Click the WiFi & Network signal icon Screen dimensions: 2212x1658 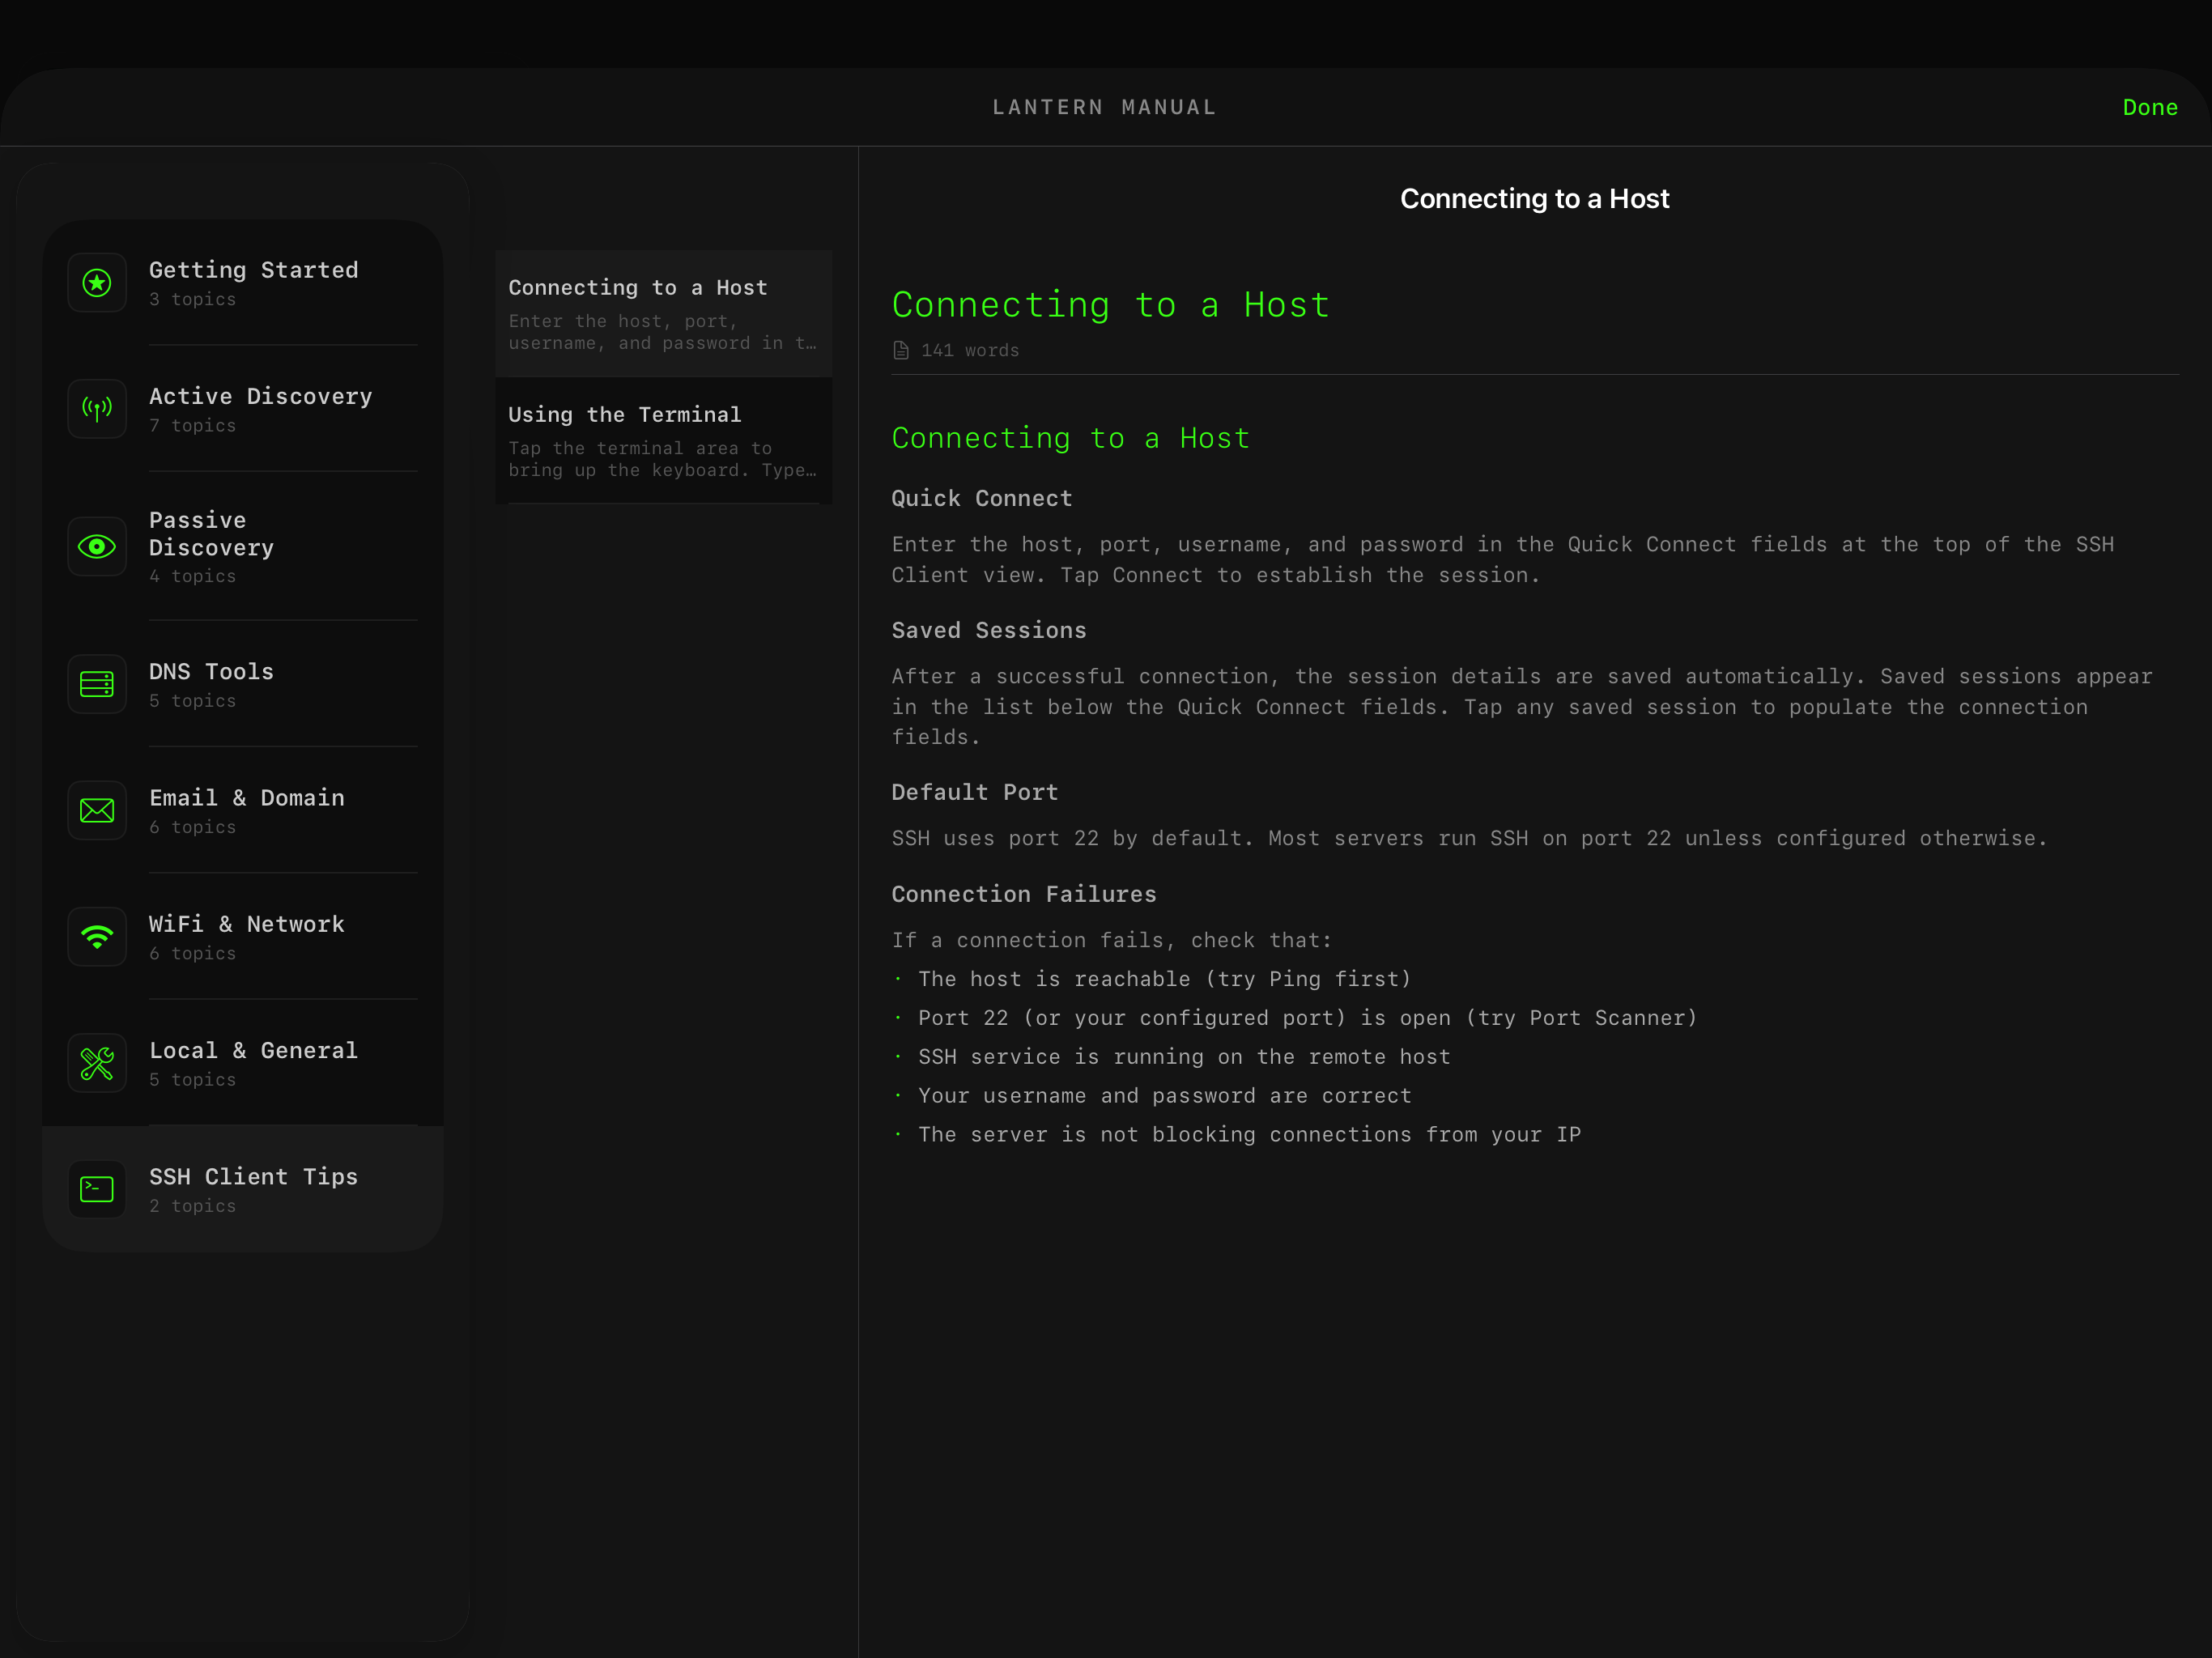pyautogui.click(x=97, y=937)
